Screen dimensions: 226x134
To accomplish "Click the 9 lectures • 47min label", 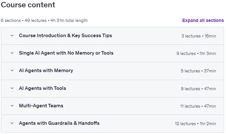I will click(x=198, y=89).
